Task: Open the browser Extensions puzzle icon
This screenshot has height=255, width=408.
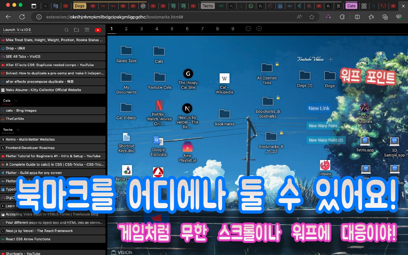Action: click(x=342, y=17)
